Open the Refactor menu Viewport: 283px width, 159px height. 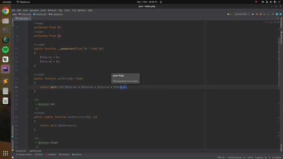(52, 10)
